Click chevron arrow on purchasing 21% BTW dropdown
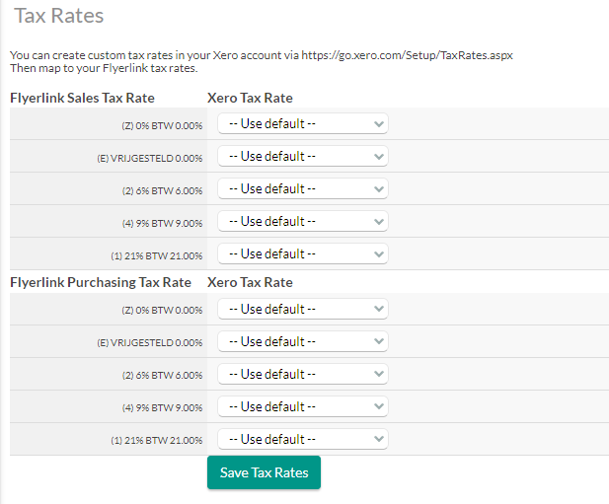Screen dimensions: 609x504 [x=379, y=440]
